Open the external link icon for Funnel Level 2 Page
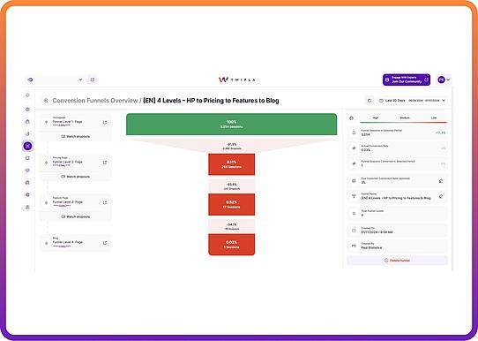The height and width of the screenshot is (341, 478). pyautogui.click(x=105, y=163)
